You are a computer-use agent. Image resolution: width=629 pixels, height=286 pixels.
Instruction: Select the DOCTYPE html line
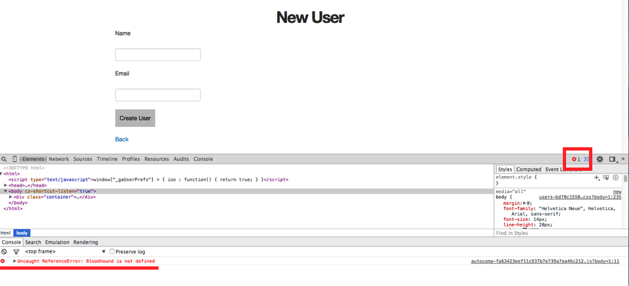click(24, 168)
